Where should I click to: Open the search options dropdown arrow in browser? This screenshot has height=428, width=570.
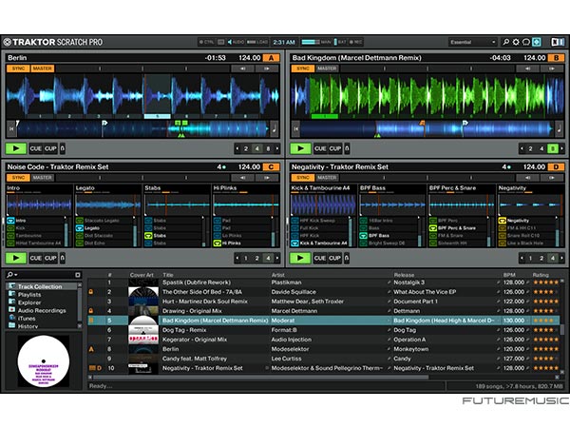pyautogui.click(x=16, y=275)
